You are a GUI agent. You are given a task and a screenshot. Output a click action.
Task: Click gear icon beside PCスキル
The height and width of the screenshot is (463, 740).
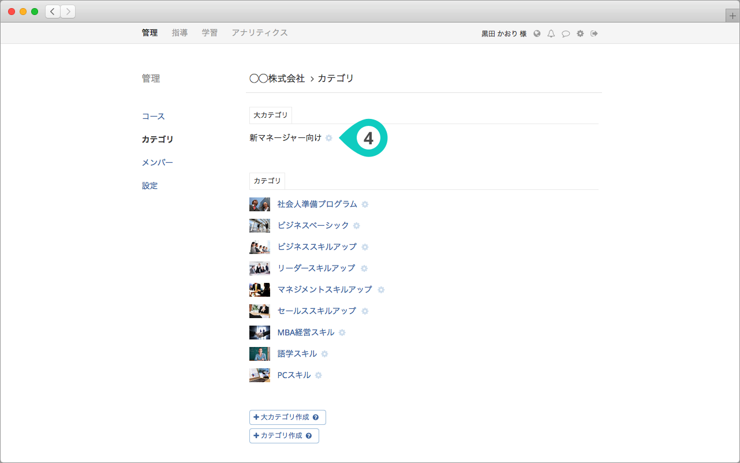click(319, 375)
